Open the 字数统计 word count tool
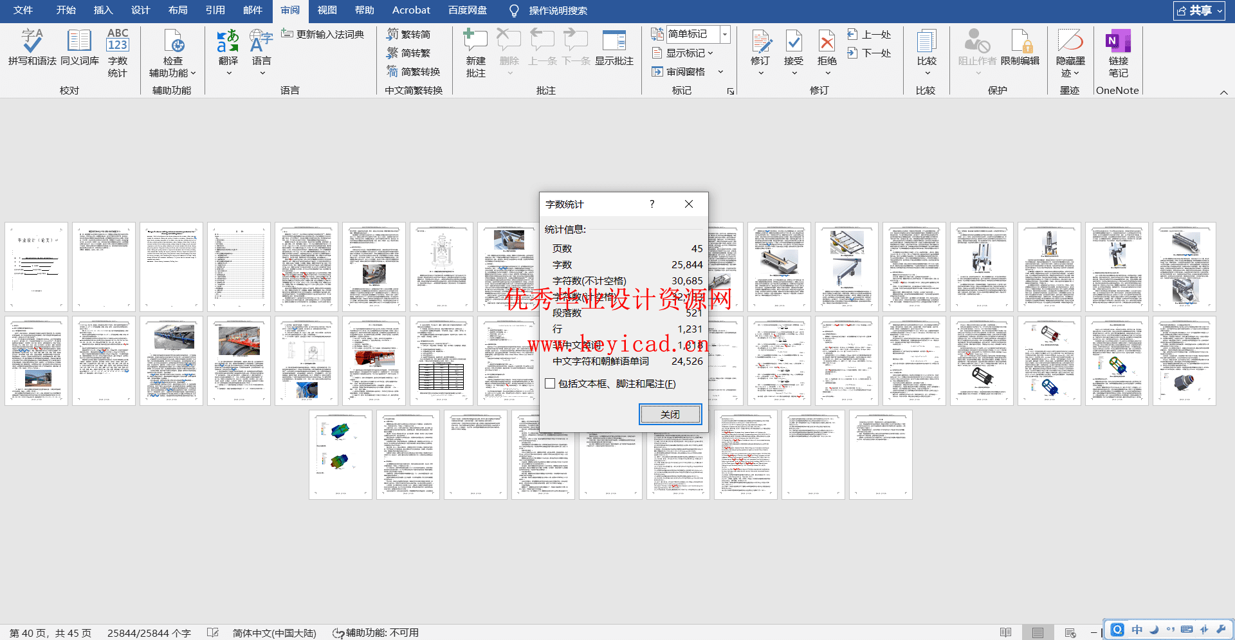The width and height of the screenshot is (1235, 640). point(118,53)
